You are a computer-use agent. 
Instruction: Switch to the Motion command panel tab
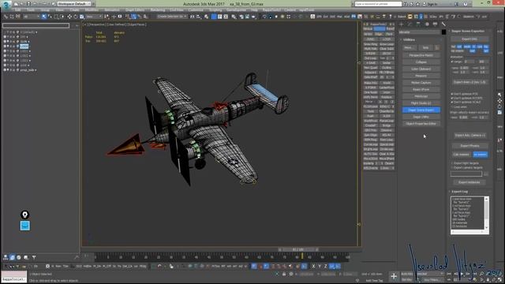point(427,24)
